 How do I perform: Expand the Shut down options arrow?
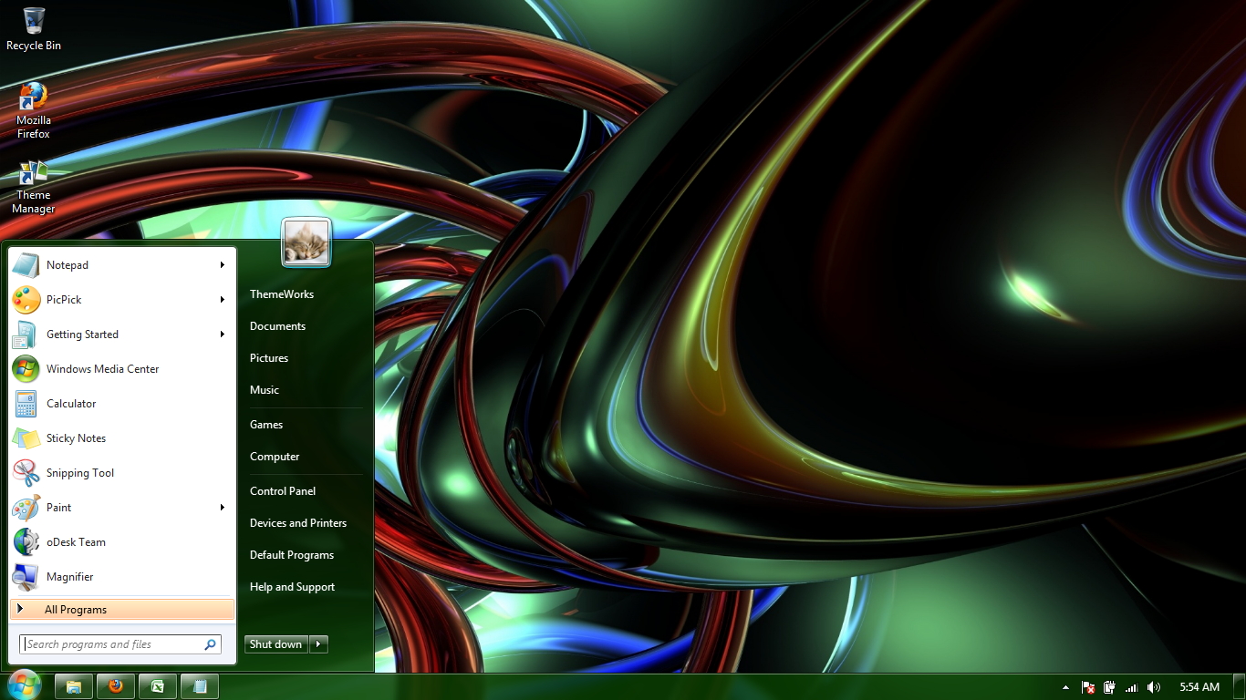click(318, 643)
